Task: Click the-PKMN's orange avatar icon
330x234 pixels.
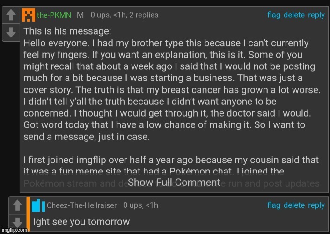Action: [x=28, y=15]
